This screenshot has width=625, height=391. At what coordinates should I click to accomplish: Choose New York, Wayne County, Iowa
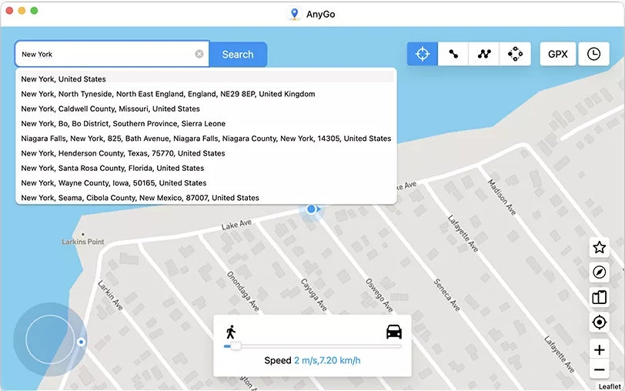[x=206, y=183]
